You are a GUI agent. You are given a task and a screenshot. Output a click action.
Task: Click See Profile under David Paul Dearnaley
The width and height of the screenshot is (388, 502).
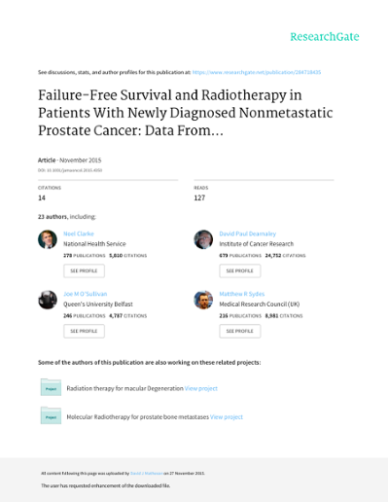point(240,270)
